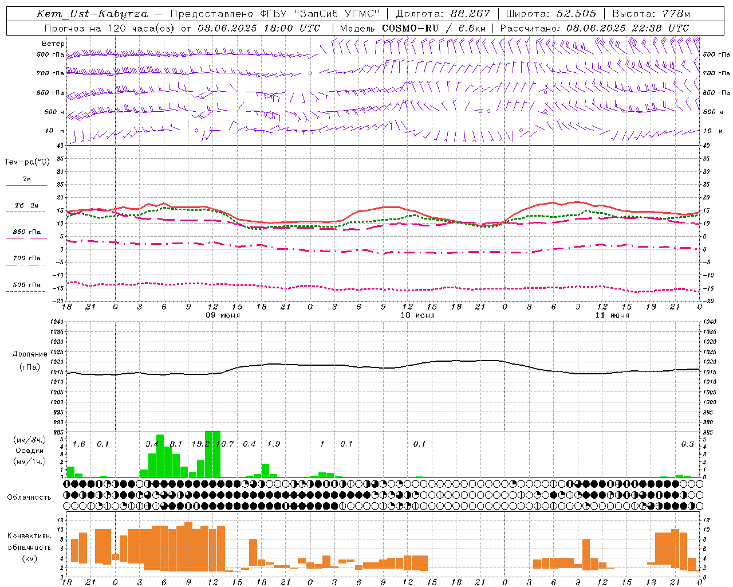Click the "Td 2м" dew point legend entry

coord(26,205)
